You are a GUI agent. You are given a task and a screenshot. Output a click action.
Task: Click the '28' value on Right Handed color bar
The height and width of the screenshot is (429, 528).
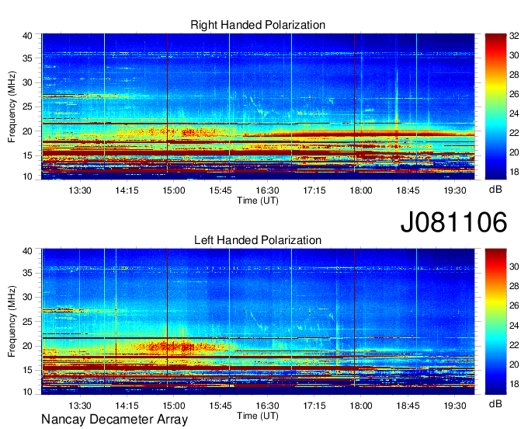coord(514,75)
